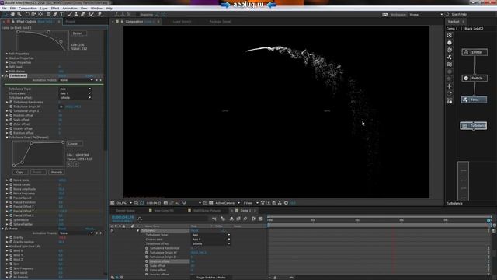Screen dimensions: 497x280
Task: Open the Active Camera view dropdown
Action: [228, 203]
